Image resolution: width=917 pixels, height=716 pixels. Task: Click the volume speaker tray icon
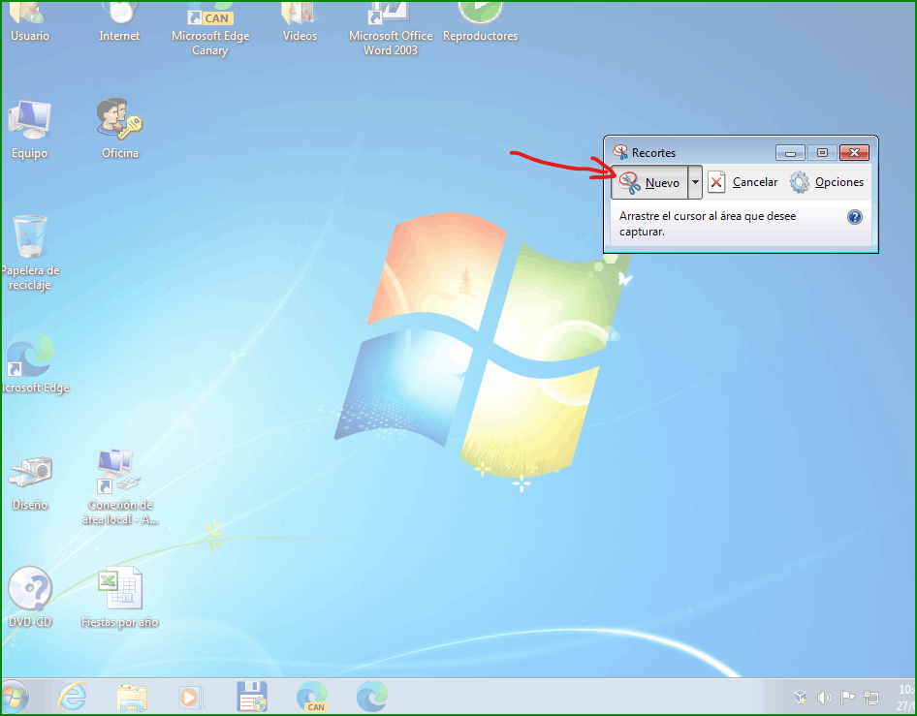(824, 698)
